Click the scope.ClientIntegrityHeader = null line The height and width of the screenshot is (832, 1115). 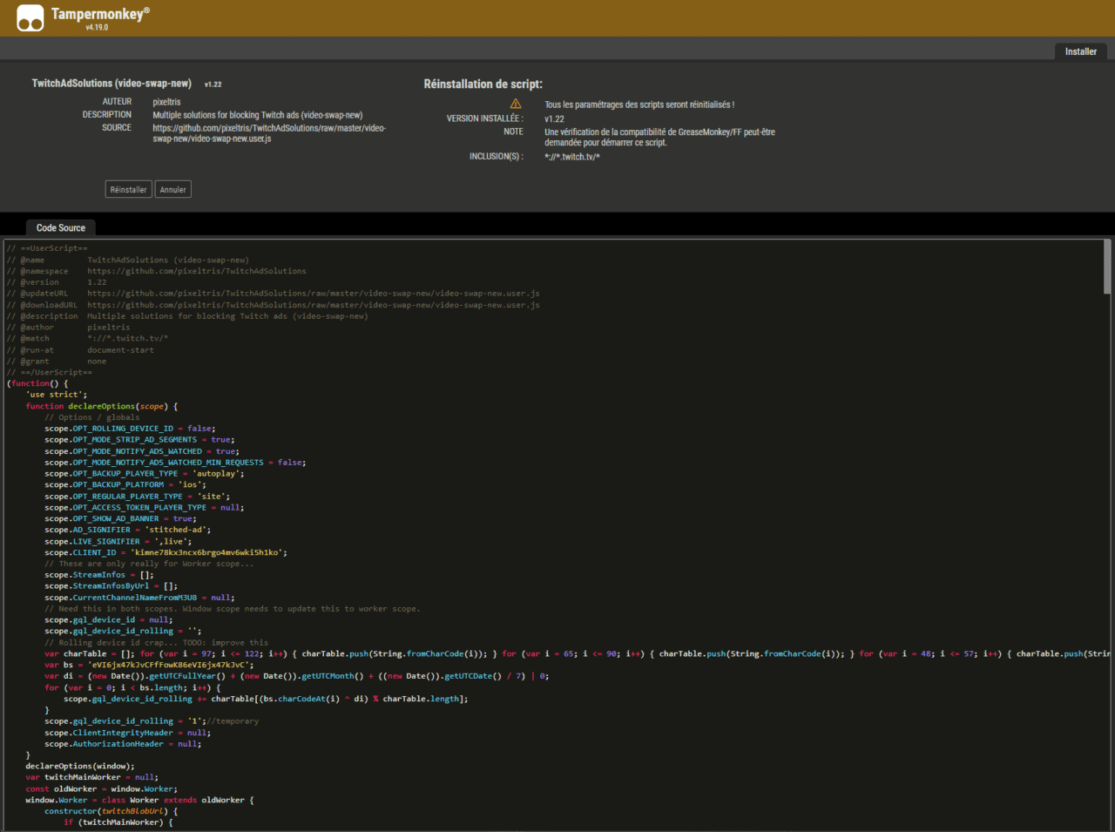coord(128,733)
